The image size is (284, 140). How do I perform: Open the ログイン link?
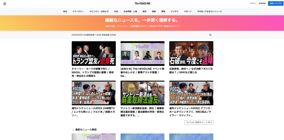[x=253, y=3]
